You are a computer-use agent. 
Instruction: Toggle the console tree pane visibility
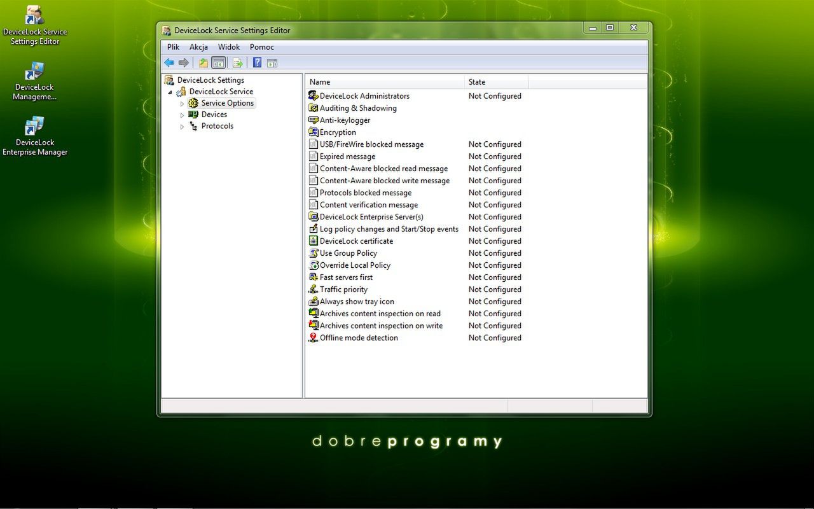(218, 62)
